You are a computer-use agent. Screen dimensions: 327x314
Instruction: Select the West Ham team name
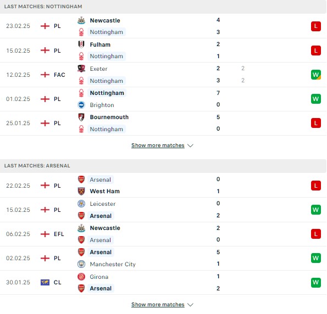[x=104, y=191]
